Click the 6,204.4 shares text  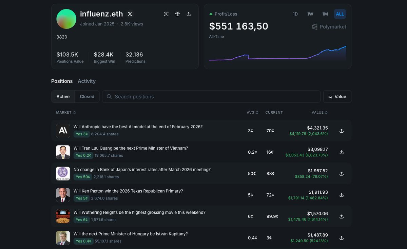[105, 134]
